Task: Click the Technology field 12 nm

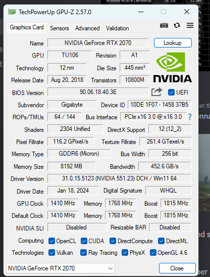Action: pos(67,68)
